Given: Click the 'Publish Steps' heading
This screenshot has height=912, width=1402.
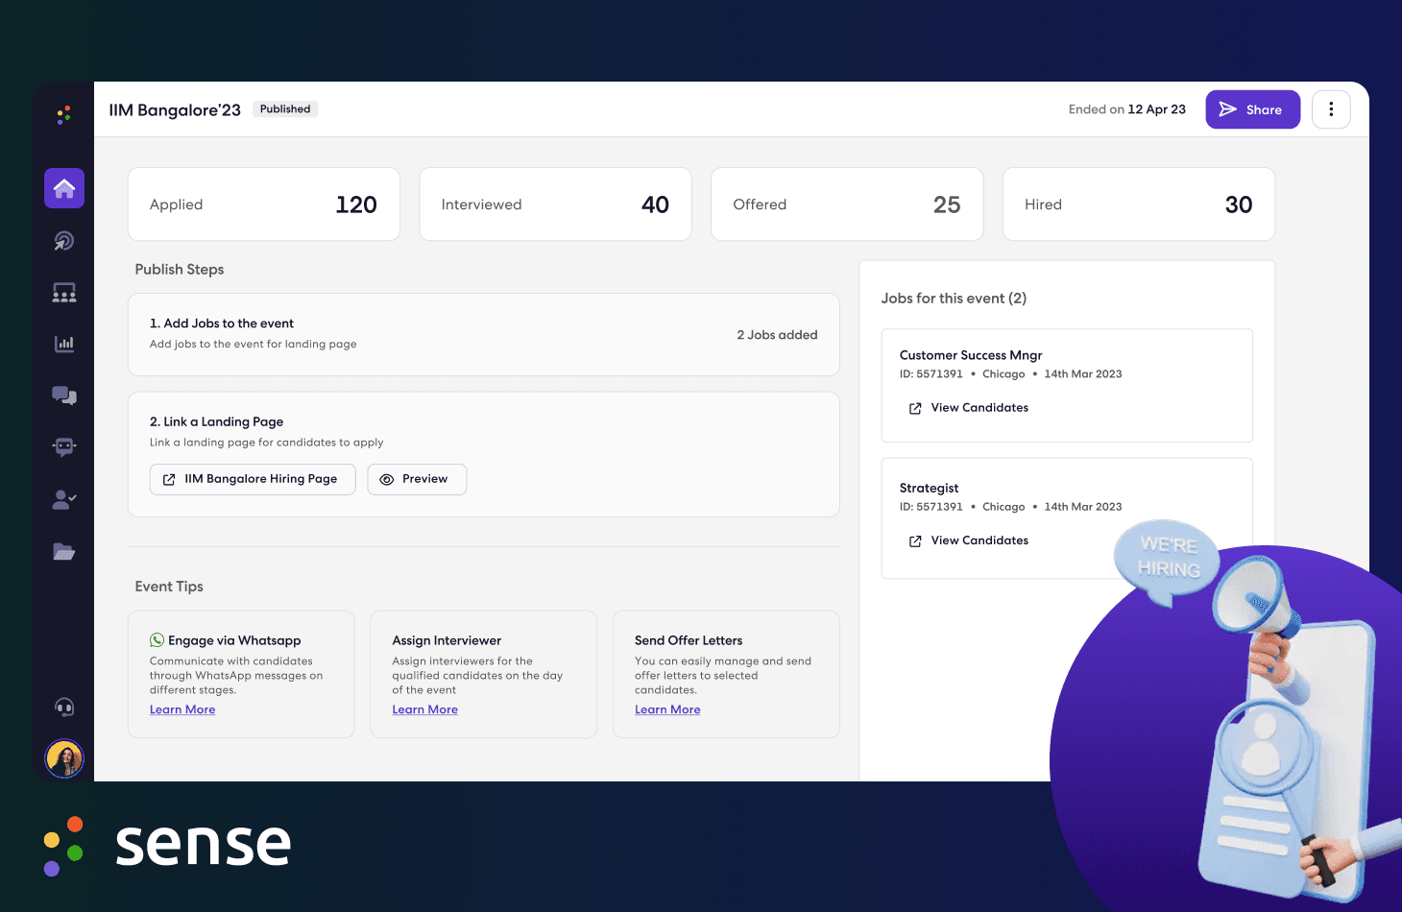Looking at the screenshot, I should [x=180, y=270].
